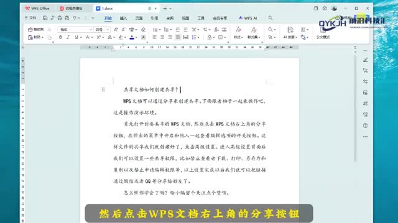The width and height of the screenshot is (398, 223).
Task: Switch to View tab
Action: point(185,18)
